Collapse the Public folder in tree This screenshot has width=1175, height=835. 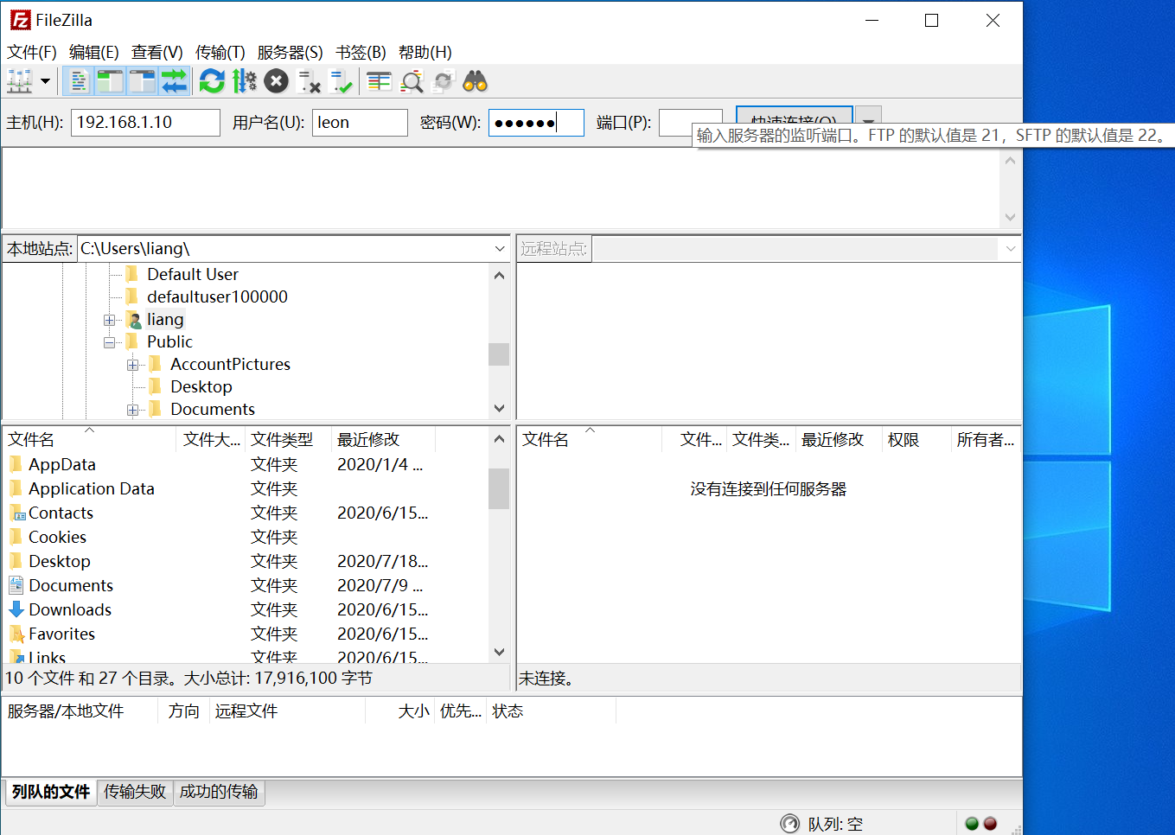tap(109, 342)
